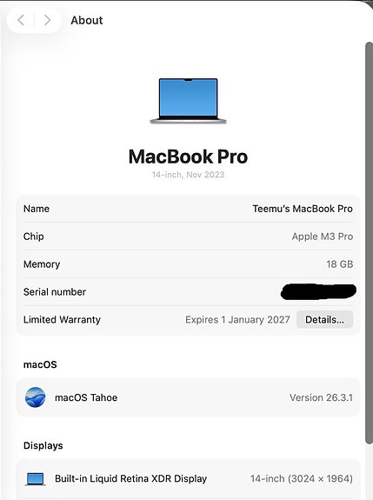Click the Displays section header

(43, 445)
